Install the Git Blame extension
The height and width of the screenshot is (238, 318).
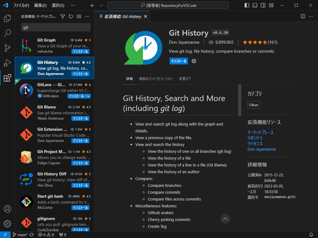click(80, 118)
